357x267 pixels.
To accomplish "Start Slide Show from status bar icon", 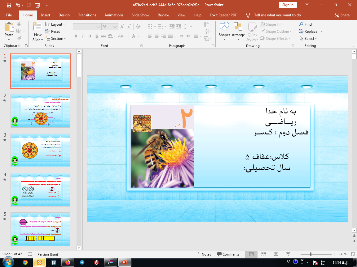I will [x=288, y=254].
